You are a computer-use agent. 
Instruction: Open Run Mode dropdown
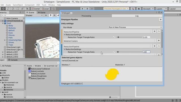click(135, 27)
